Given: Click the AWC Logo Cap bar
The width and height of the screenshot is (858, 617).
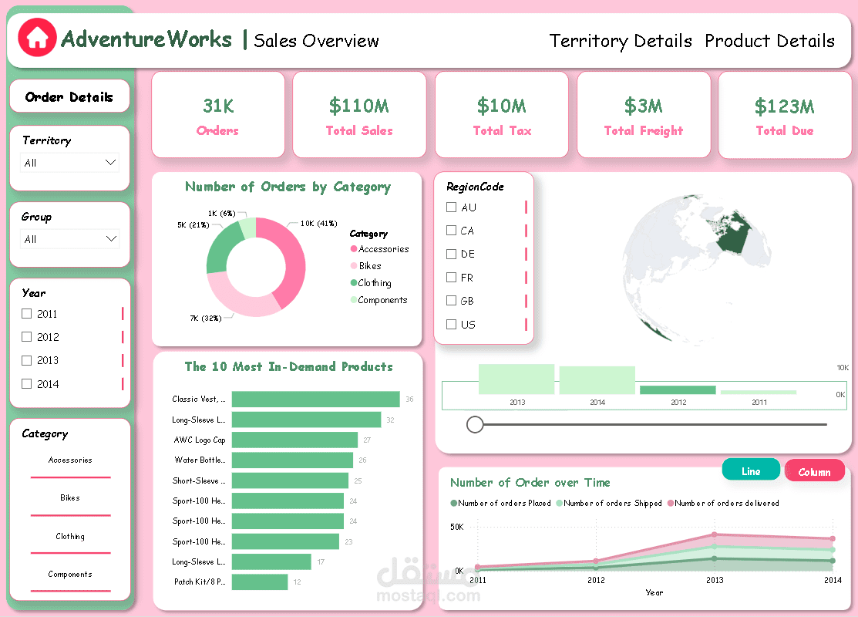Looking at the screenshot, I should (x=295, y=440).
